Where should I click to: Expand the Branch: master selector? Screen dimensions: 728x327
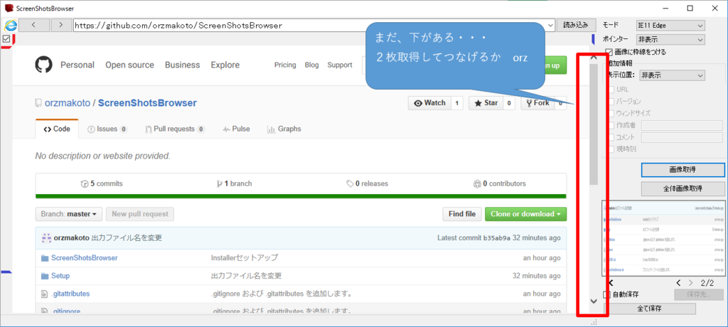tap(69, 214)
